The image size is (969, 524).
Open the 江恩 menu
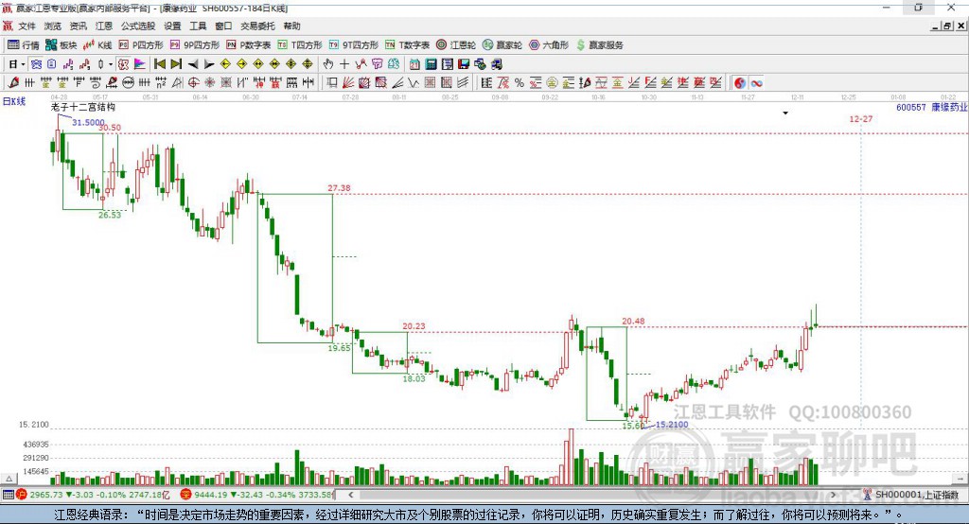[104, 26]
